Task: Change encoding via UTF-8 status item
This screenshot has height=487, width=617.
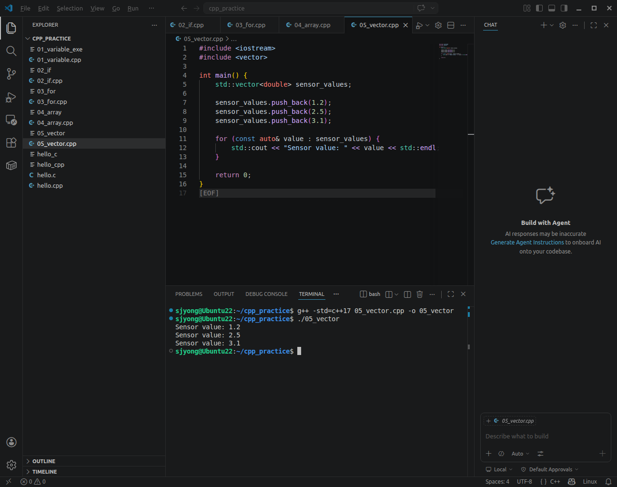Action: coord(525,482)
